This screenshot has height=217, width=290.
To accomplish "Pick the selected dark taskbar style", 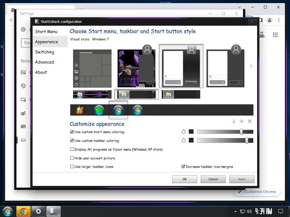I will (137, 94).
